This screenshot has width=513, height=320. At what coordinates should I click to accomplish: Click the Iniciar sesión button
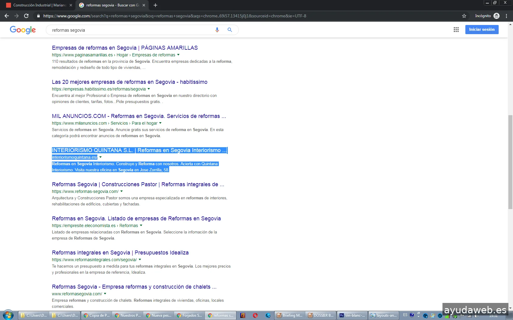482,30
